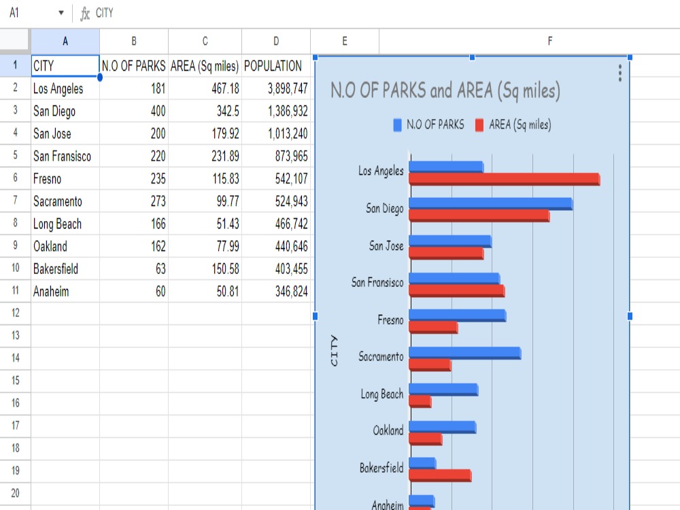Click the population value 1,013,240

[276, 133]
